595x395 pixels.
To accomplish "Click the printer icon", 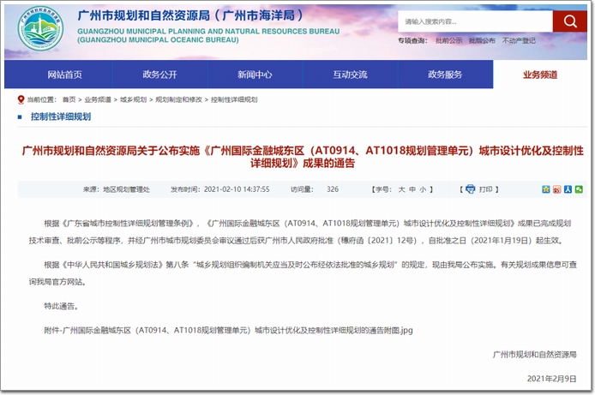I will tap(470, 189).
